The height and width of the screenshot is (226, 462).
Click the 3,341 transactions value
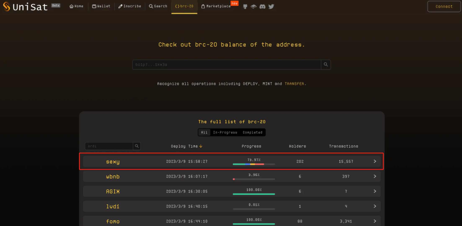[x=346, y=221]
